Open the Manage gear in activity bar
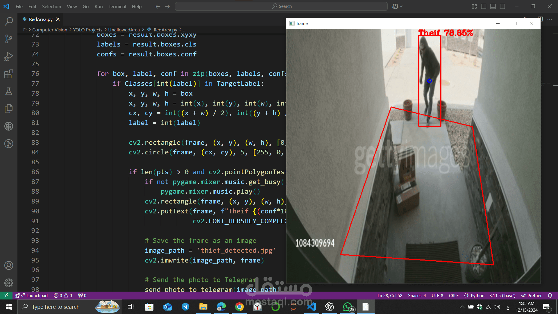 point(9,283)
